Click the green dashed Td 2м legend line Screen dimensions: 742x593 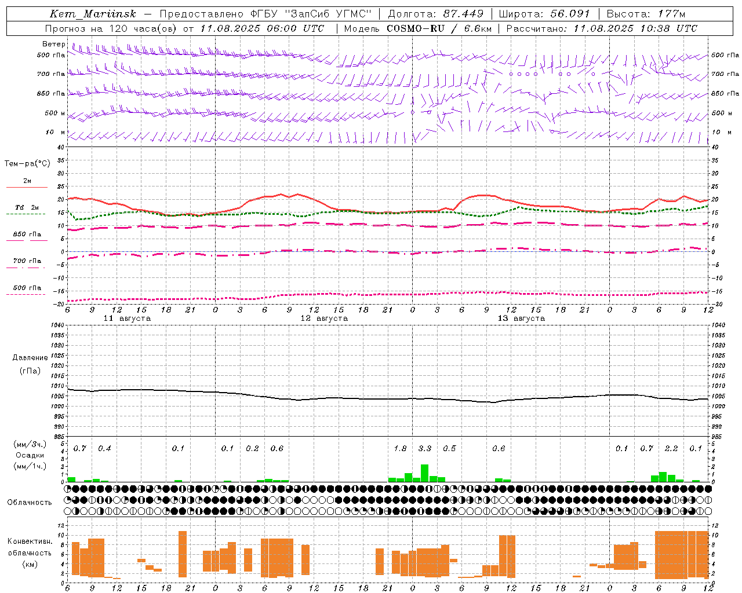tap(26, 214)
